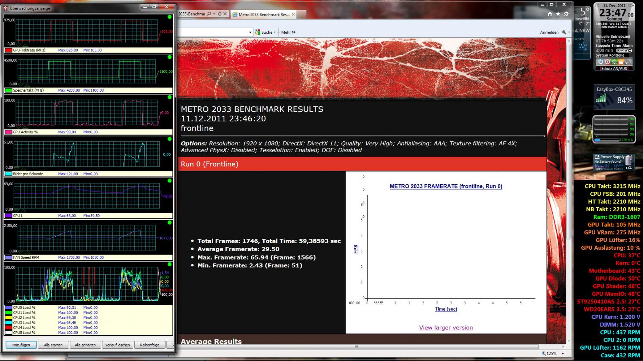Screen dimensions: 643x361
Task: Click the white CPU5 Load color swatch
Action: 8,333
